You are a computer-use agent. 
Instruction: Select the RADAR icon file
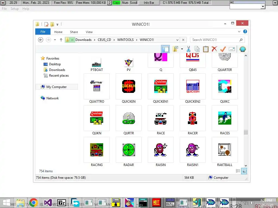click(x=129, y=152)
